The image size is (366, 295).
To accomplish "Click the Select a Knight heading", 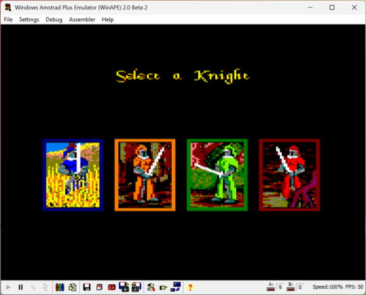I will [183, 76].
